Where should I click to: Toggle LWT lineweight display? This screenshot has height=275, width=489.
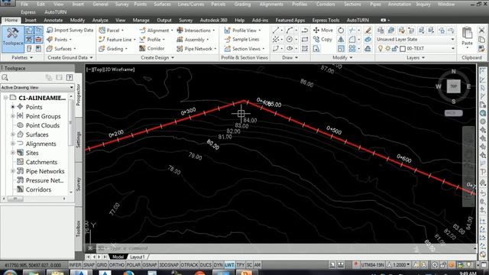[229, 265]
